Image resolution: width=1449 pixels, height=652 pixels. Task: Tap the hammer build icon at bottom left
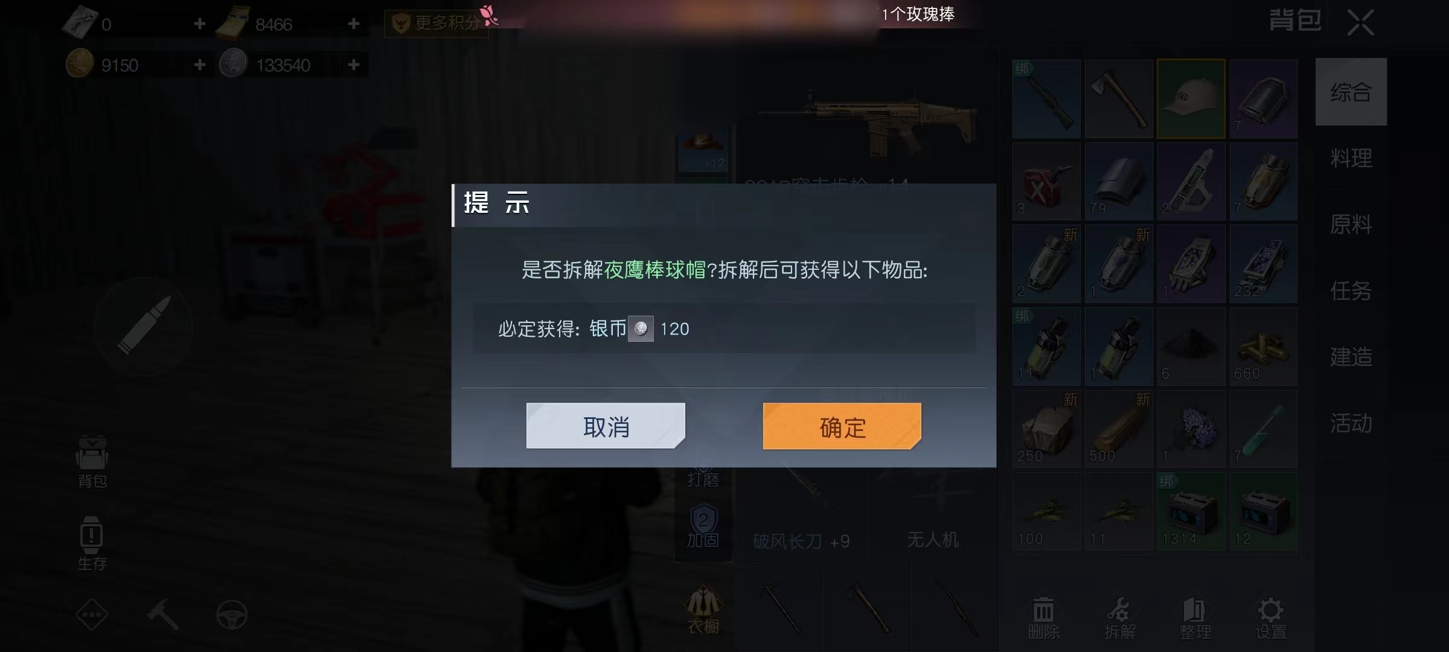(x=162, y=615)
